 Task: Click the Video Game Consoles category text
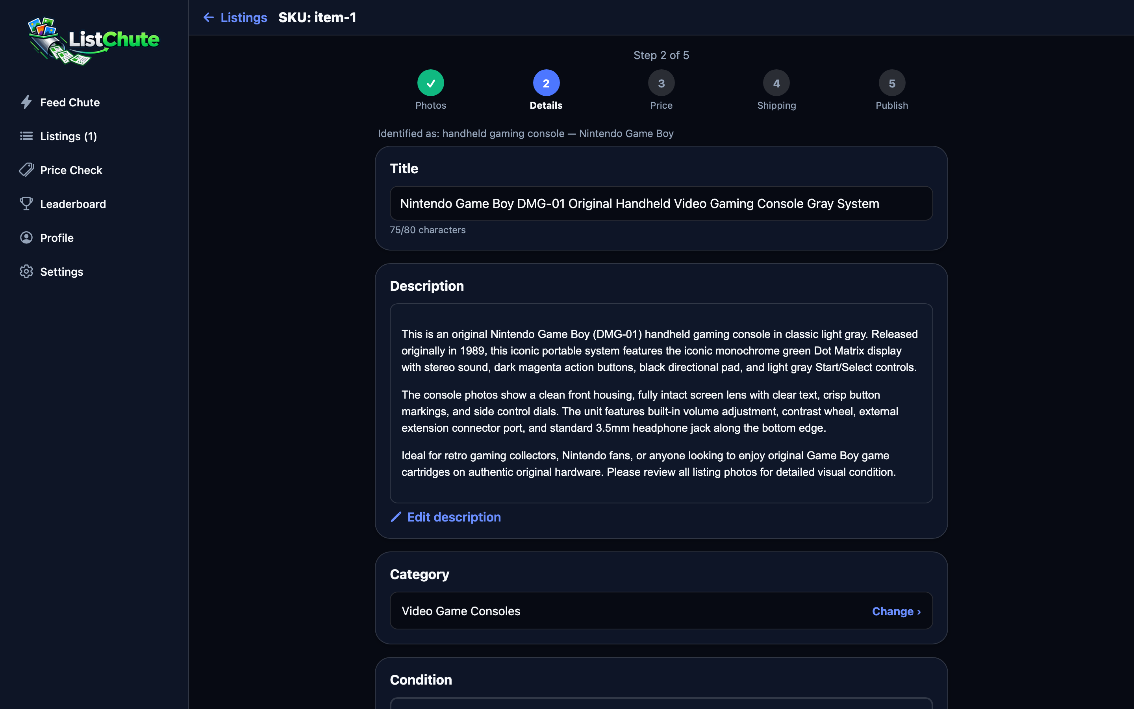461,611
